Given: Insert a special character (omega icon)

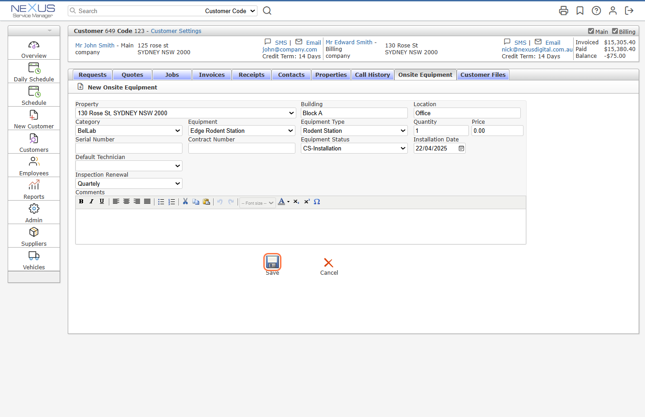Looking at the screenshot, I should [x=317, y=201].
